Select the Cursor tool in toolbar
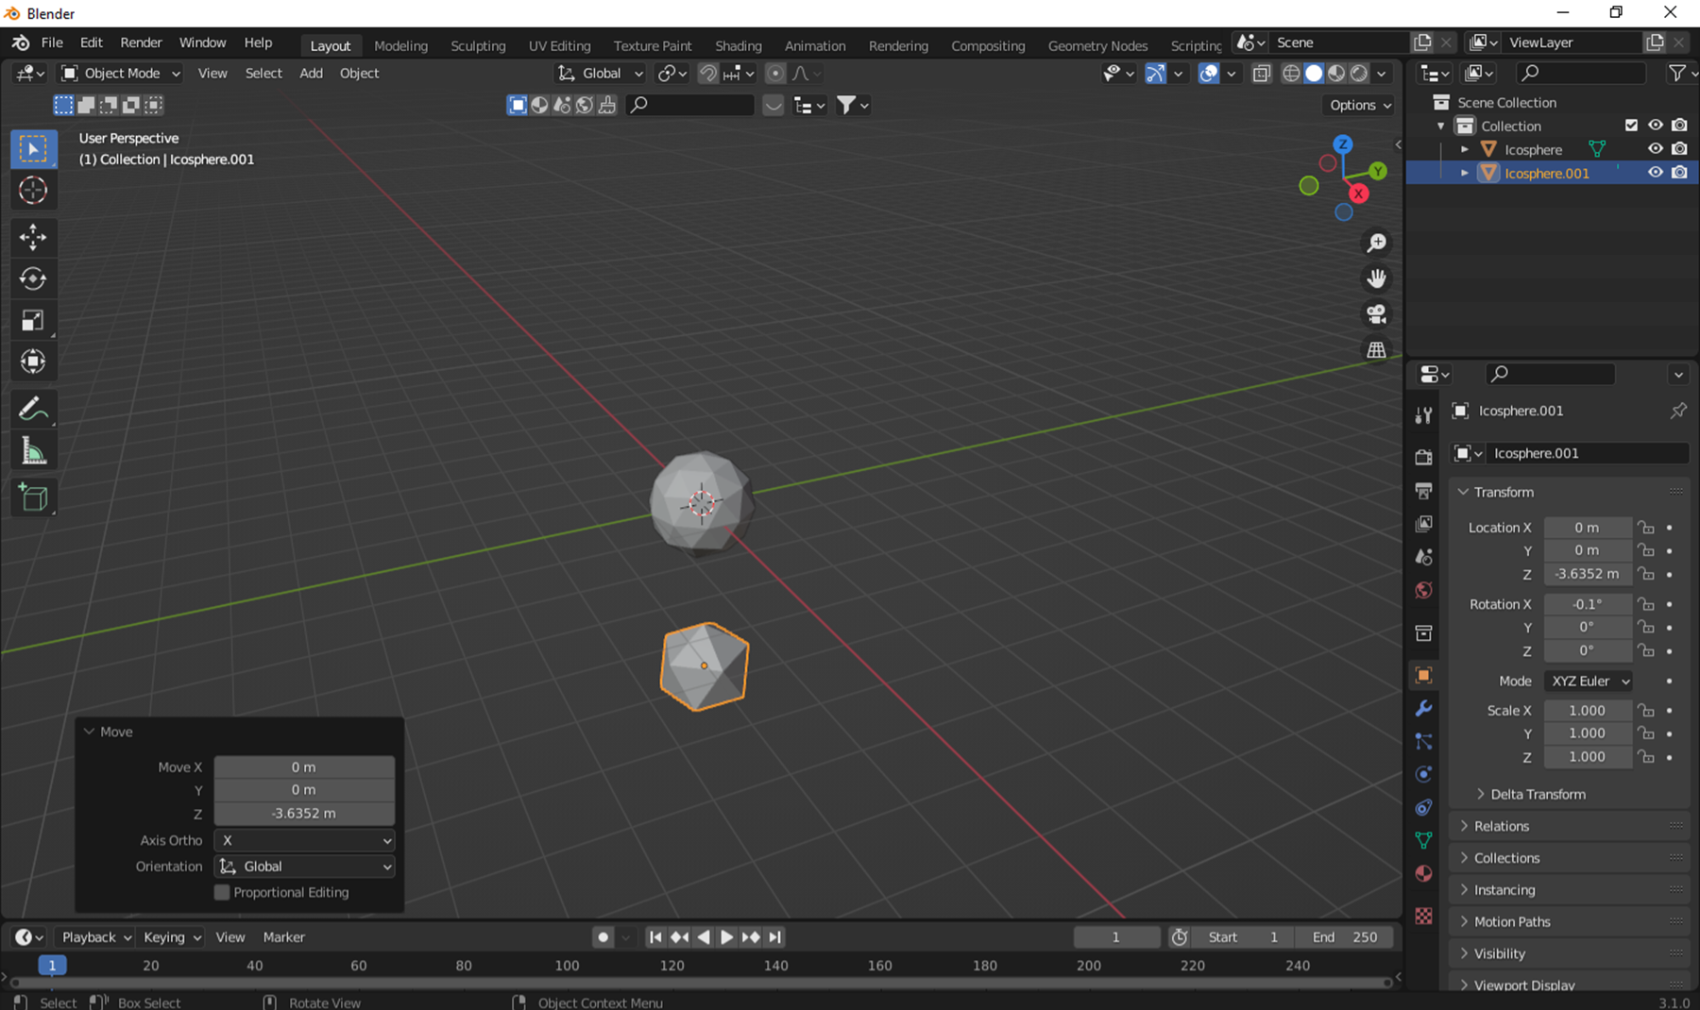This screenshot has height=1010, width=1700. (x=33, y=191)
